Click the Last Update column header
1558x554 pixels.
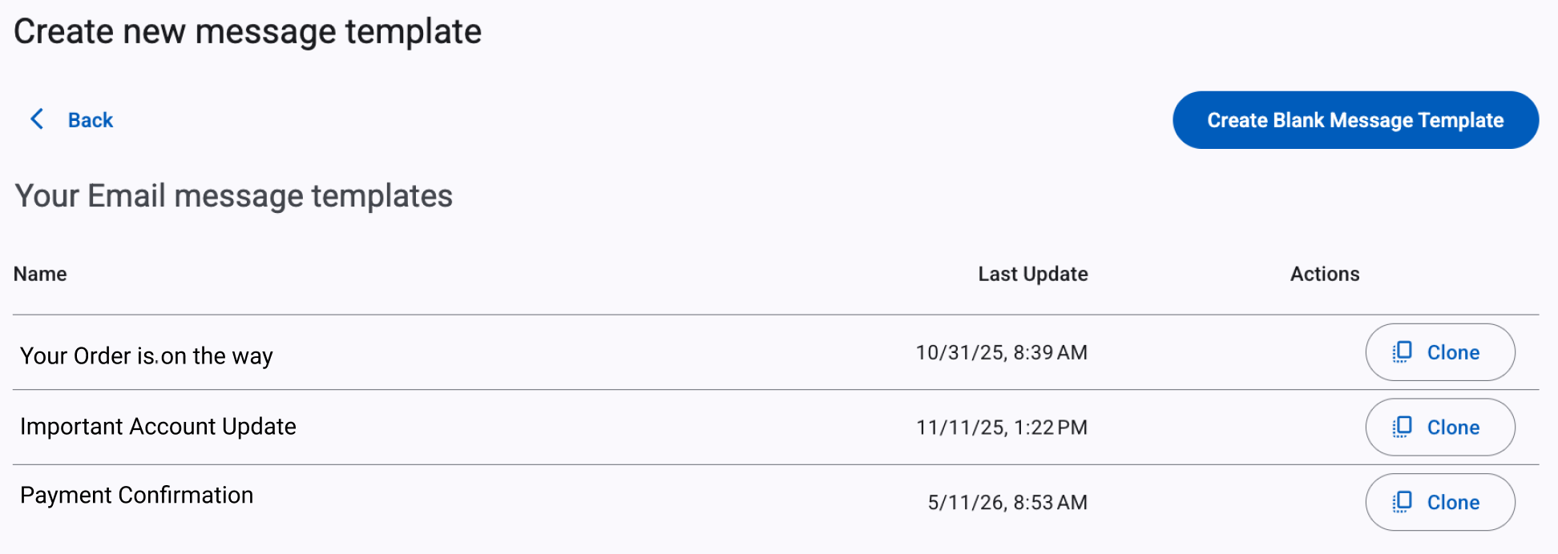[1033, 274]
